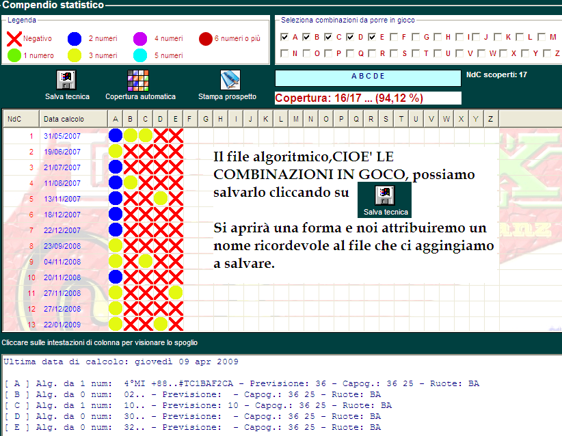
Task: Click the D column header
Action: point(161,119)
